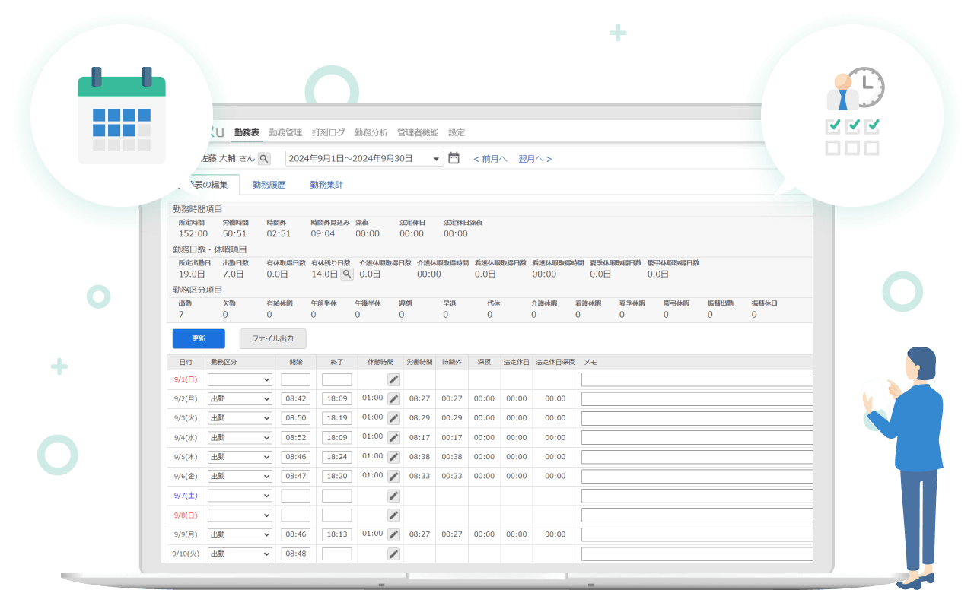974x590 pixels.
Task: Open 勤務区分 dropdown for 9/3(火)
Action: (x=240, y=418)
